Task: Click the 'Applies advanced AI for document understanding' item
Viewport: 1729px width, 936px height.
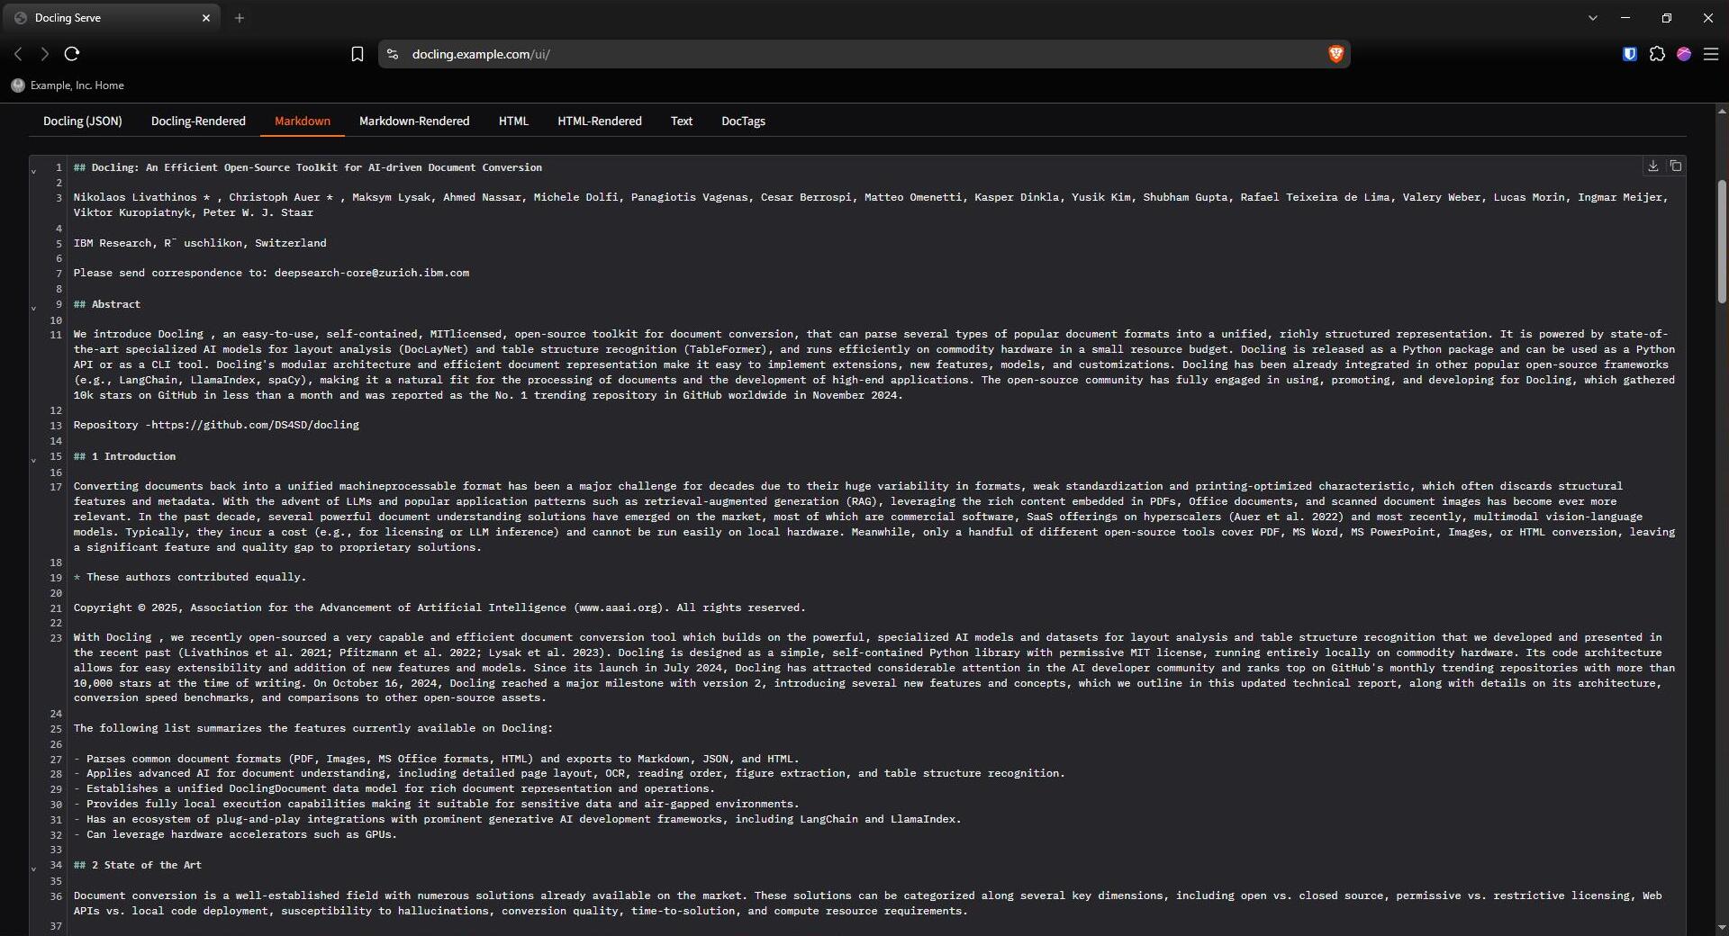Action: [569, 773]
